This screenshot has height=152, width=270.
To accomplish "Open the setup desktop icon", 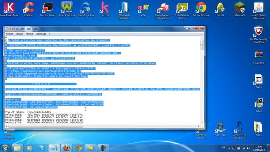I will point(259,105).
